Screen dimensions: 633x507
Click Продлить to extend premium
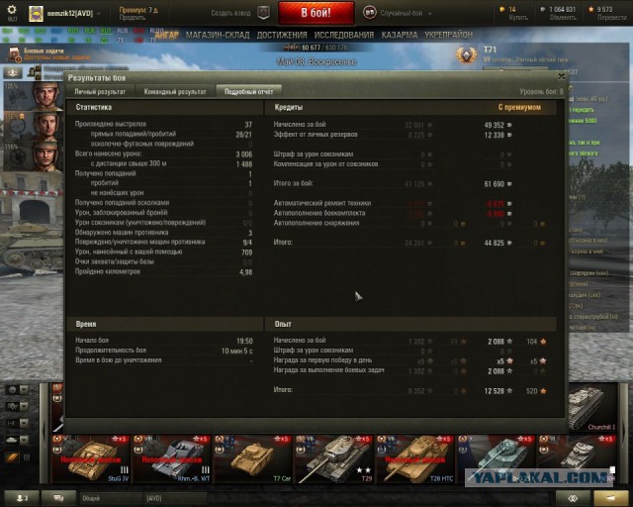click(x=132, y=18)
